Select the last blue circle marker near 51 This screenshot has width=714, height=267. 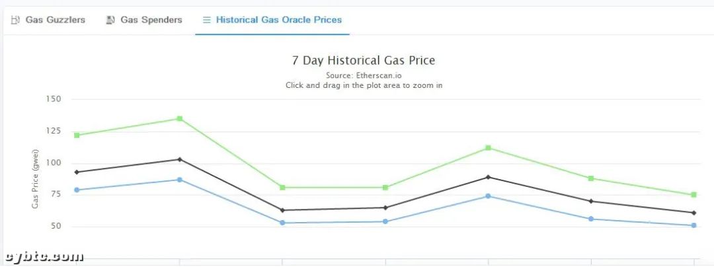(x=694, y=225)
